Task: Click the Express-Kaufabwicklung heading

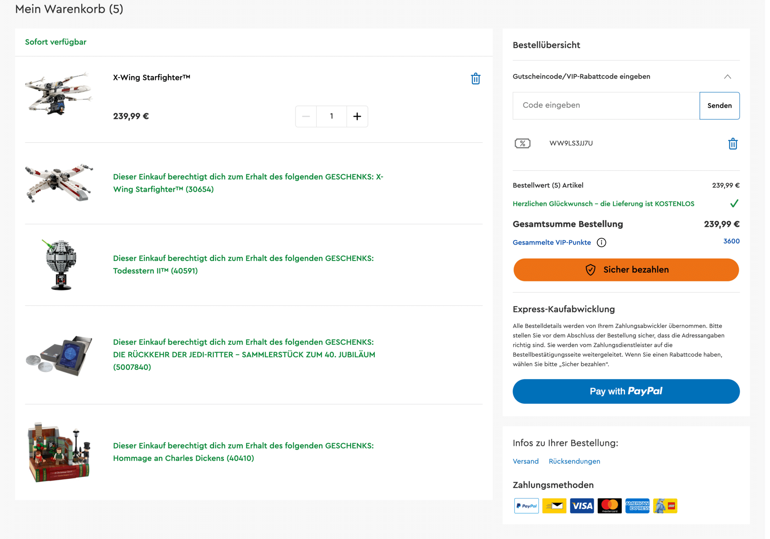Action: click(x=564, y=309)
